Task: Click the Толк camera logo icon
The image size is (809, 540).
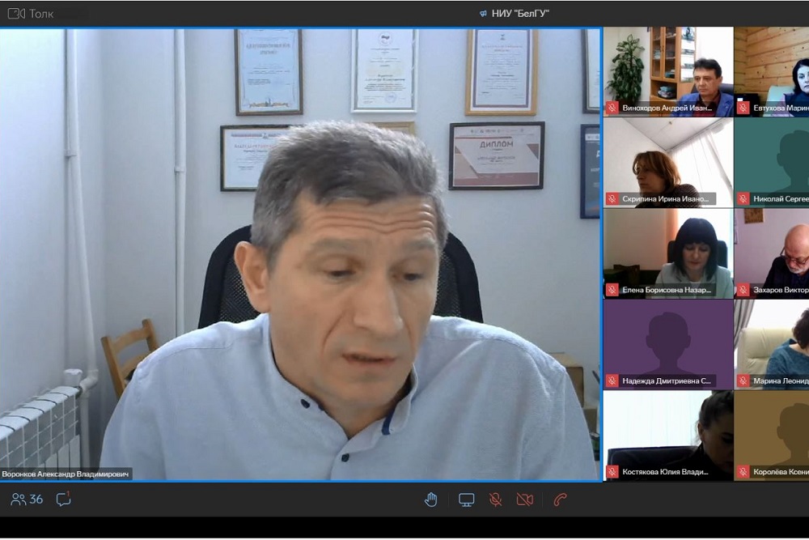Action: click(x=16, y=14)
